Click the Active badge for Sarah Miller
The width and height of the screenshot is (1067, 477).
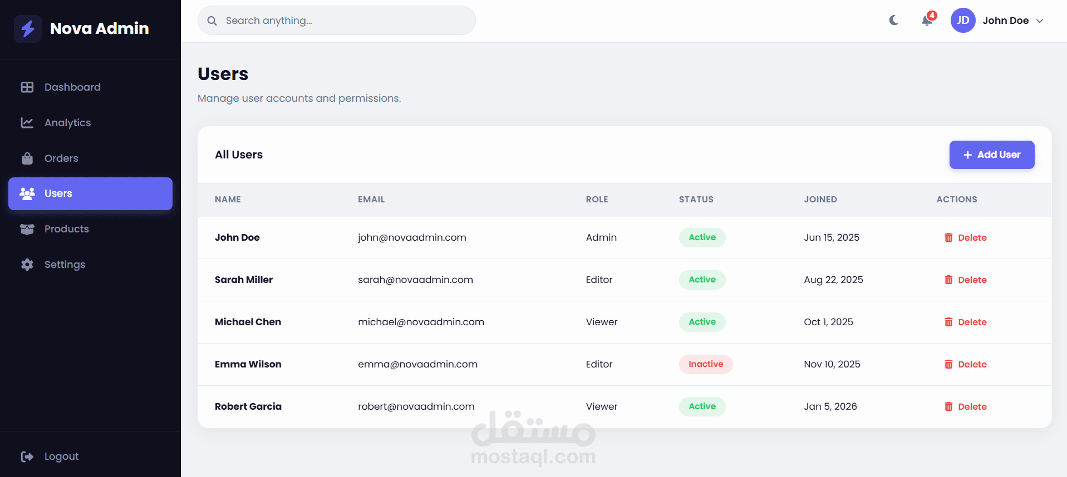point(702,280)
